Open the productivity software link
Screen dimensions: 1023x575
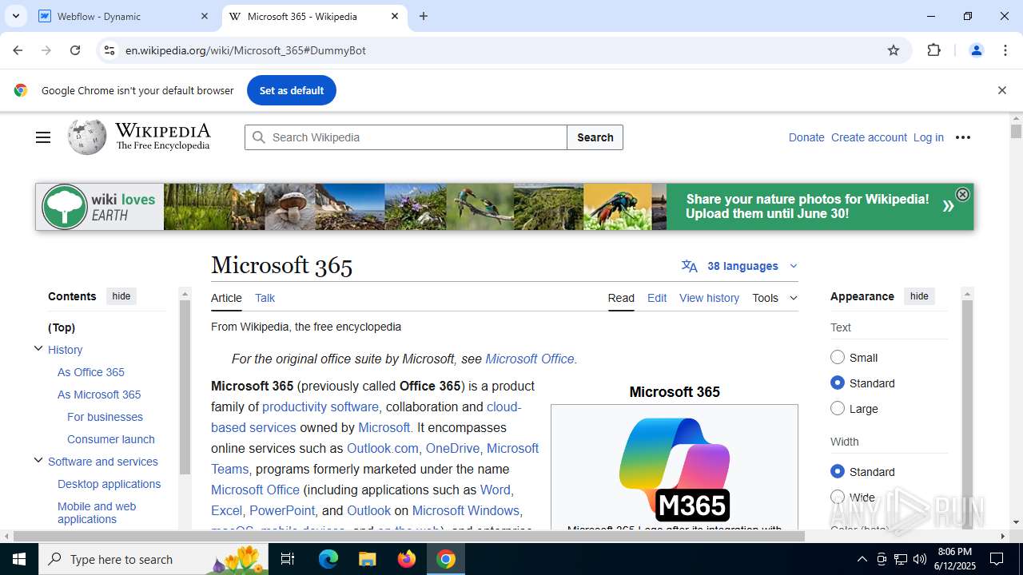320,406
